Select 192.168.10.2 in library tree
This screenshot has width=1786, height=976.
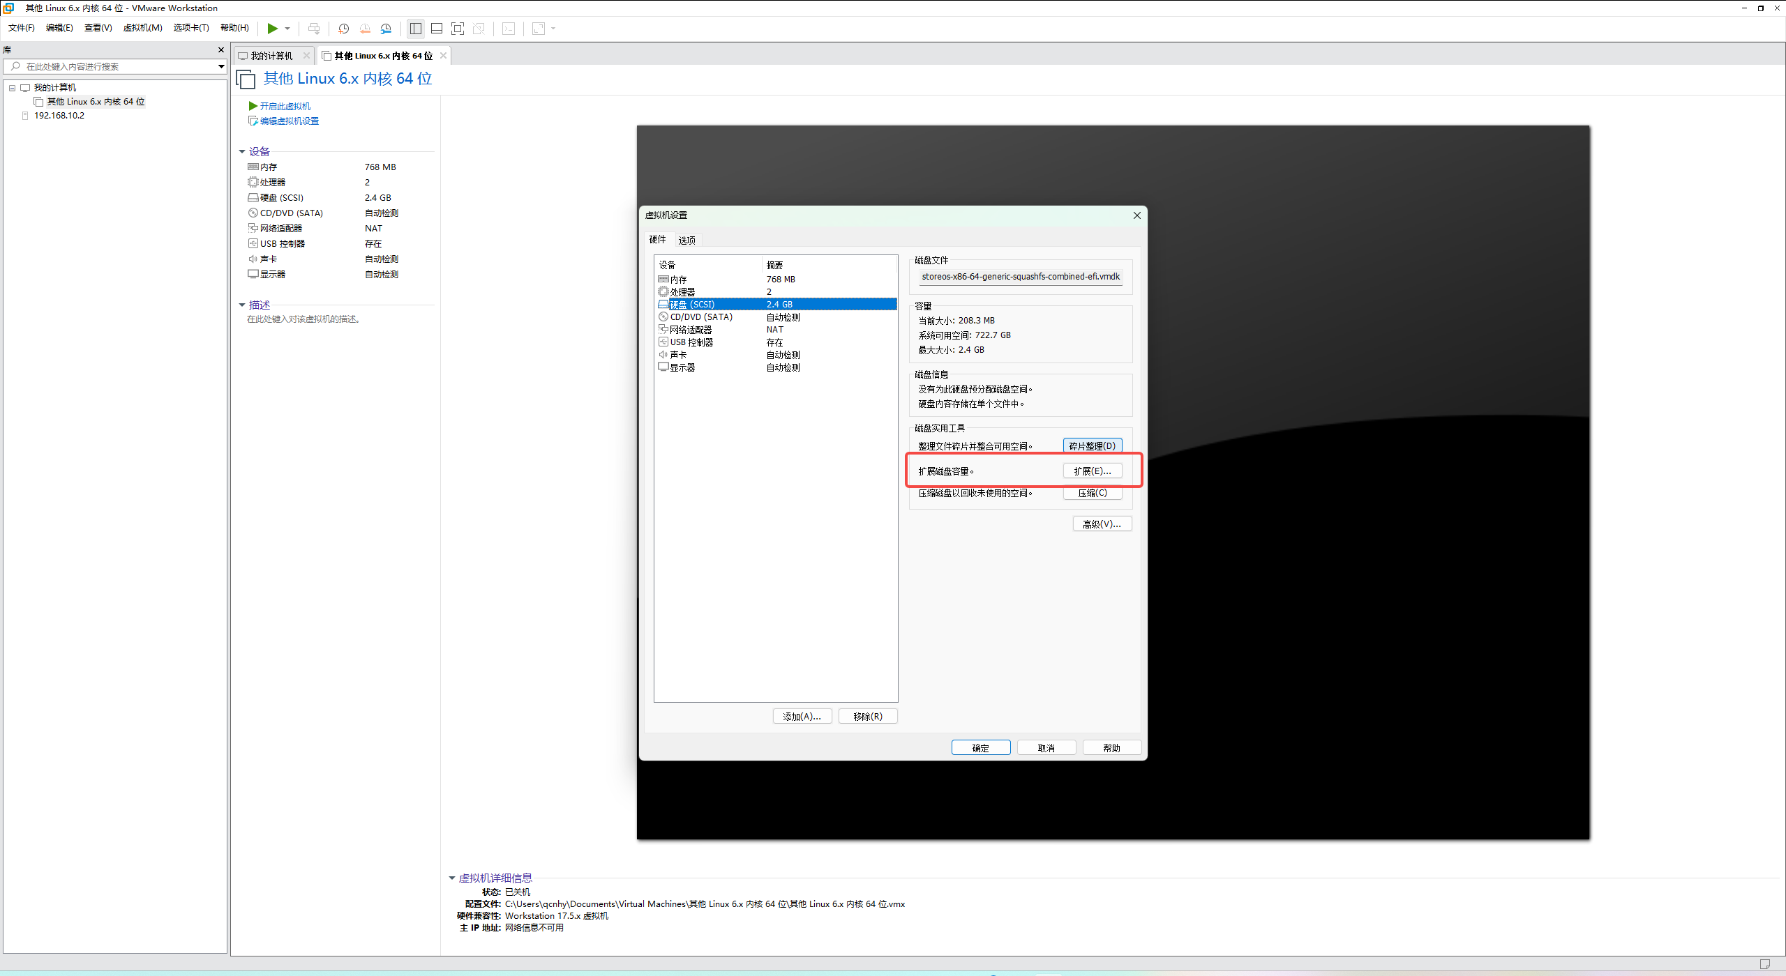tap(59, 116)
